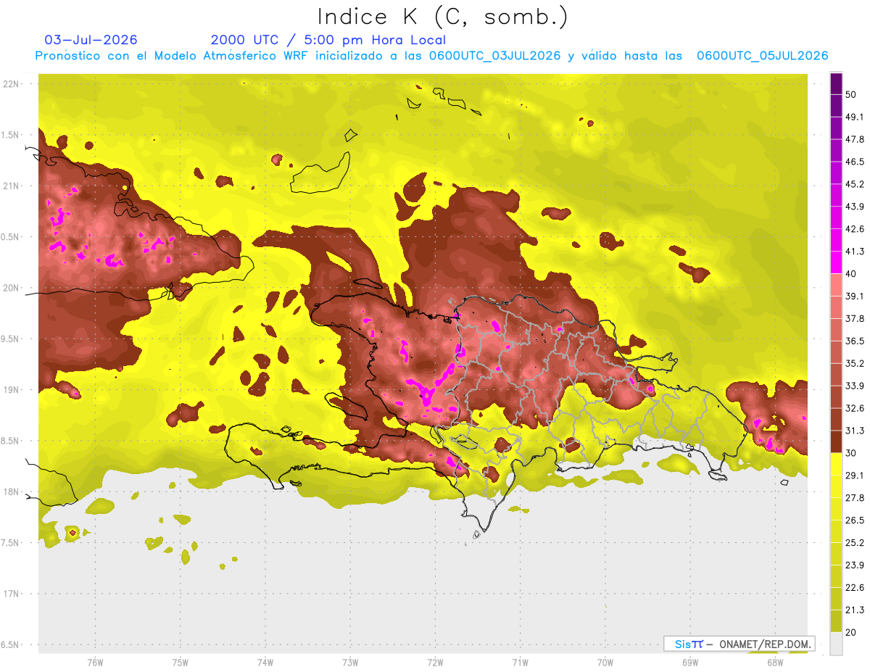Viewport: 870px width, 672px height.
Task: Click the bright yellow swatch between 29.1 and 30
Action: [x=836, y=464]
